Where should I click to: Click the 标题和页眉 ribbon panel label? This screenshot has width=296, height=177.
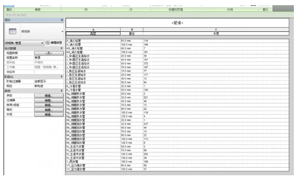175,9
